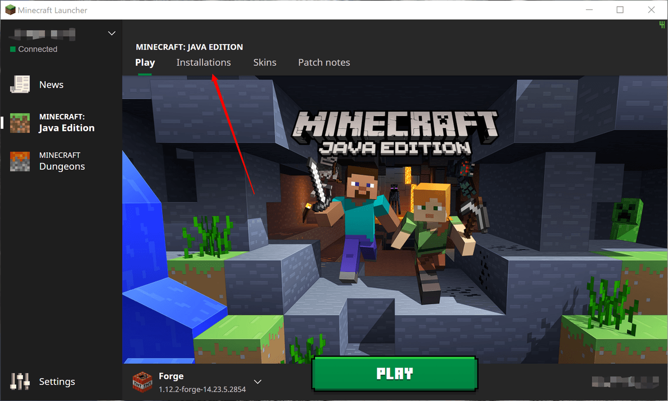
Task: Click MINECRAFT: JAVA EDITION header text
Action: (x=189, y=47)
